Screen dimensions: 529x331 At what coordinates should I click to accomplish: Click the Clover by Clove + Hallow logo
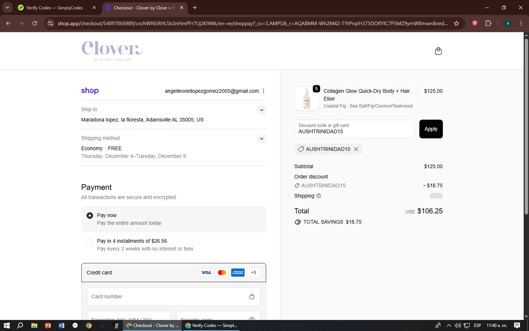coord(112,51)
